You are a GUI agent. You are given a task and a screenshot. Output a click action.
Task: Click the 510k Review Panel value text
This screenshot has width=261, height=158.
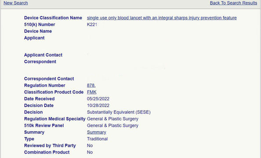(x=112, y=126)
